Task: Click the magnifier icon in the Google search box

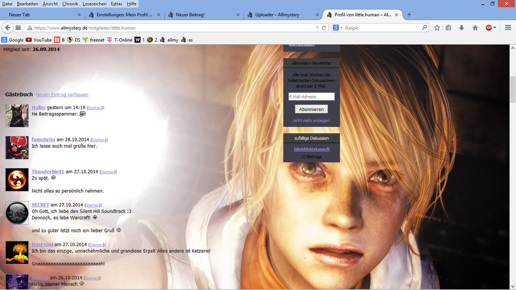Action: tap(424, 28)
